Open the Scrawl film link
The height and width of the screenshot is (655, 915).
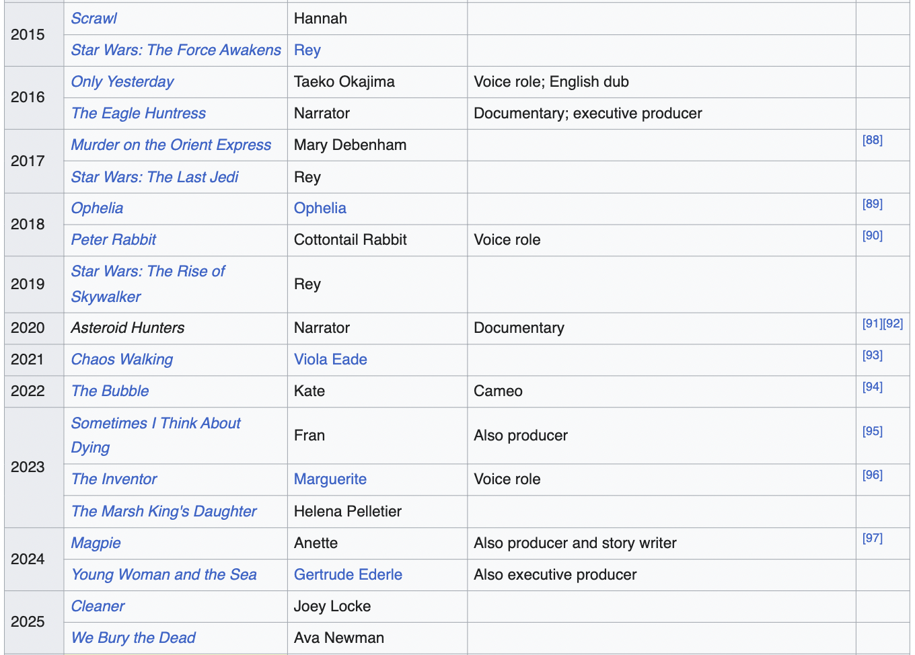[x=94, y=19]
